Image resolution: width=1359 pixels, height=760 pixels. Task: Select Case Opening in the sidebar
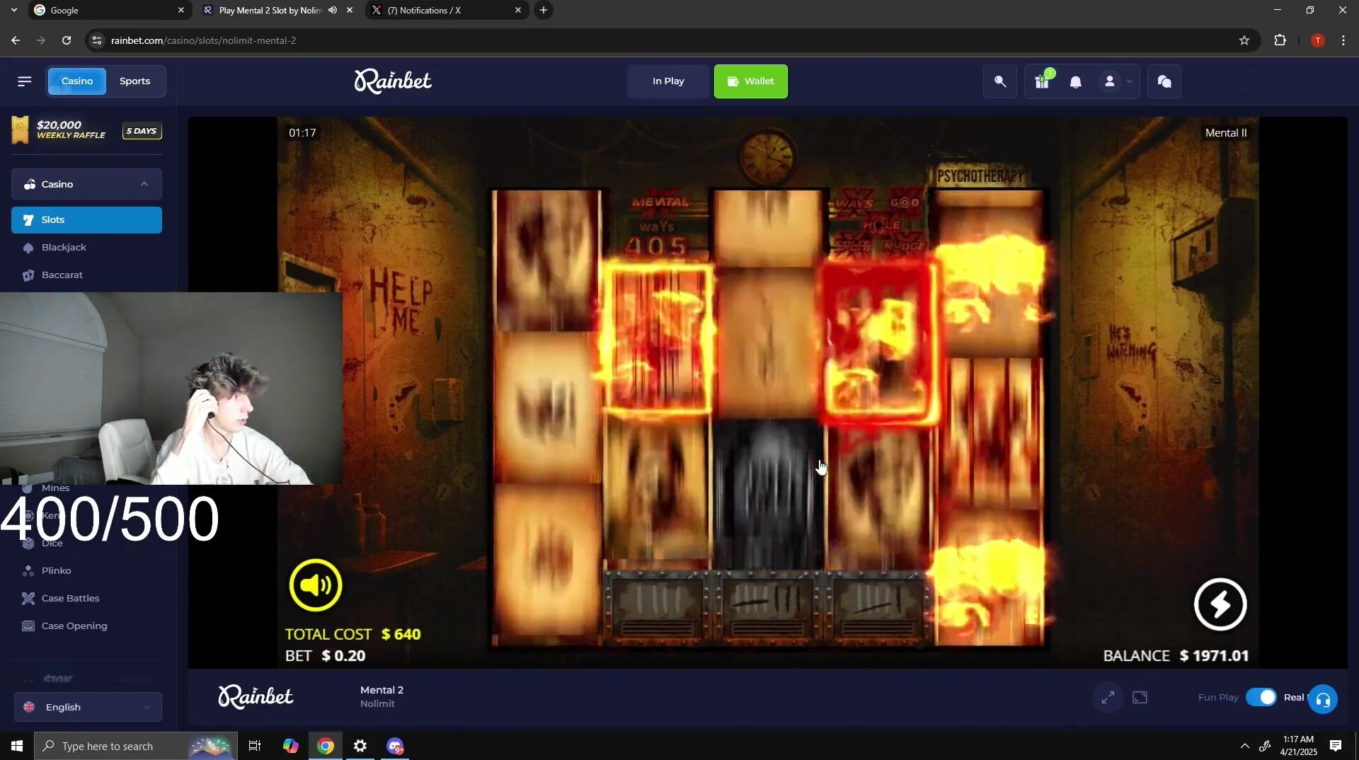(87, 626)
